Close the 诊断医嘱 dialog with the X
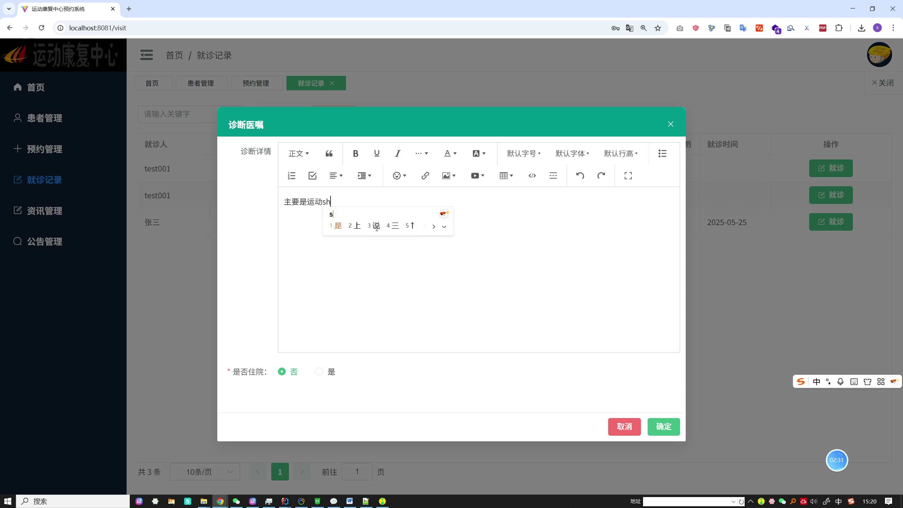The width and height of the screenshot is (903, 508). click(x=671, y=124)
